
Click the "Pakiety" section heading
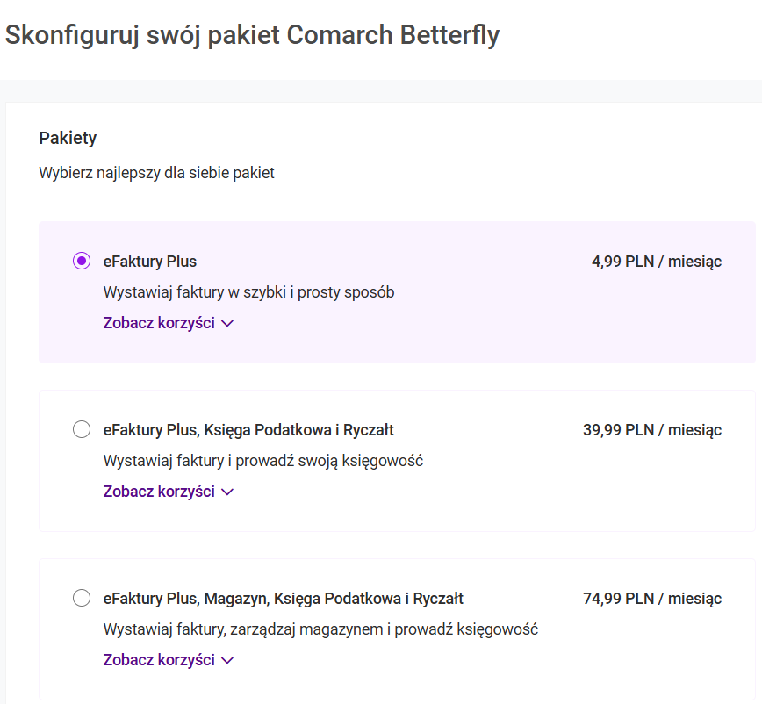click(68, 138)
